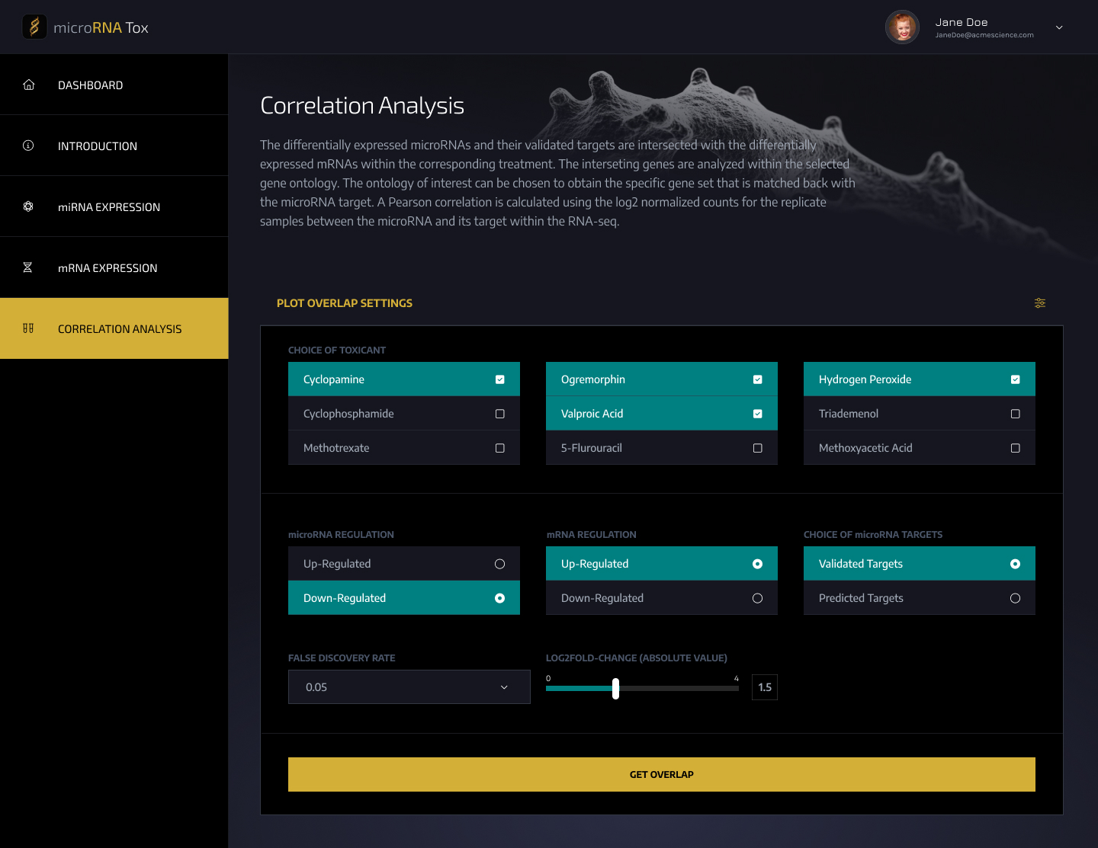Choose the Predicted Targets radio option

1015,598
